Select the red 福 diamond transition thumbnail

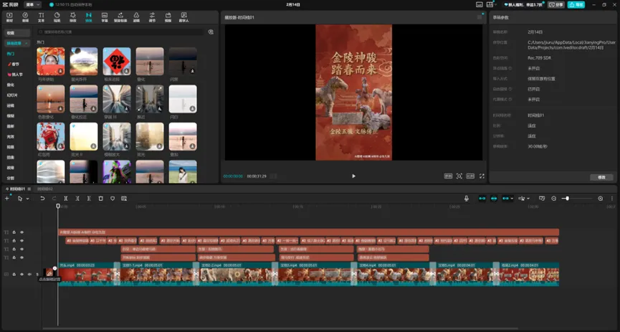tap(117, 62)
